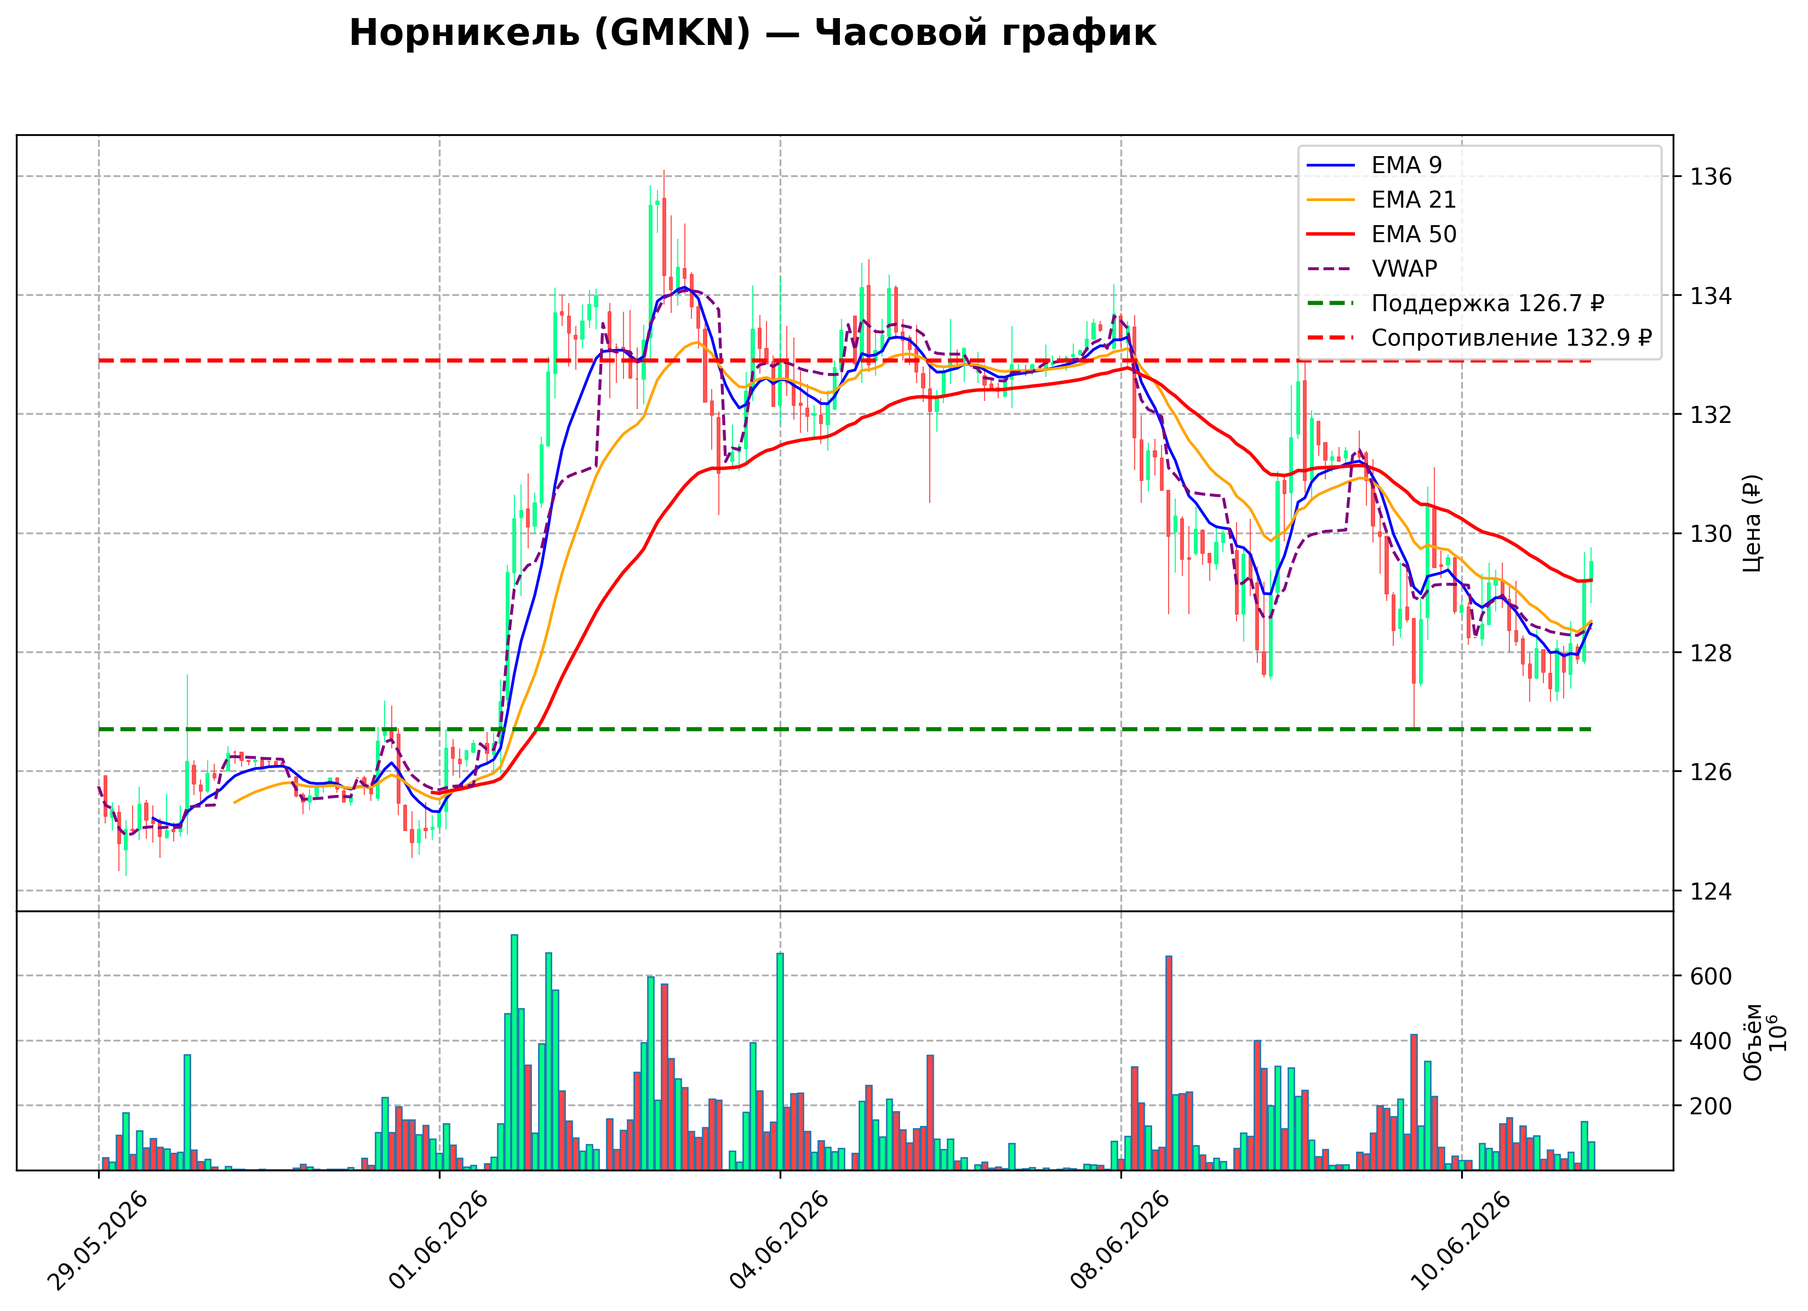
Task: Click legend label 'Сопротивление 132.9 ₽'
Action: 1512,338
